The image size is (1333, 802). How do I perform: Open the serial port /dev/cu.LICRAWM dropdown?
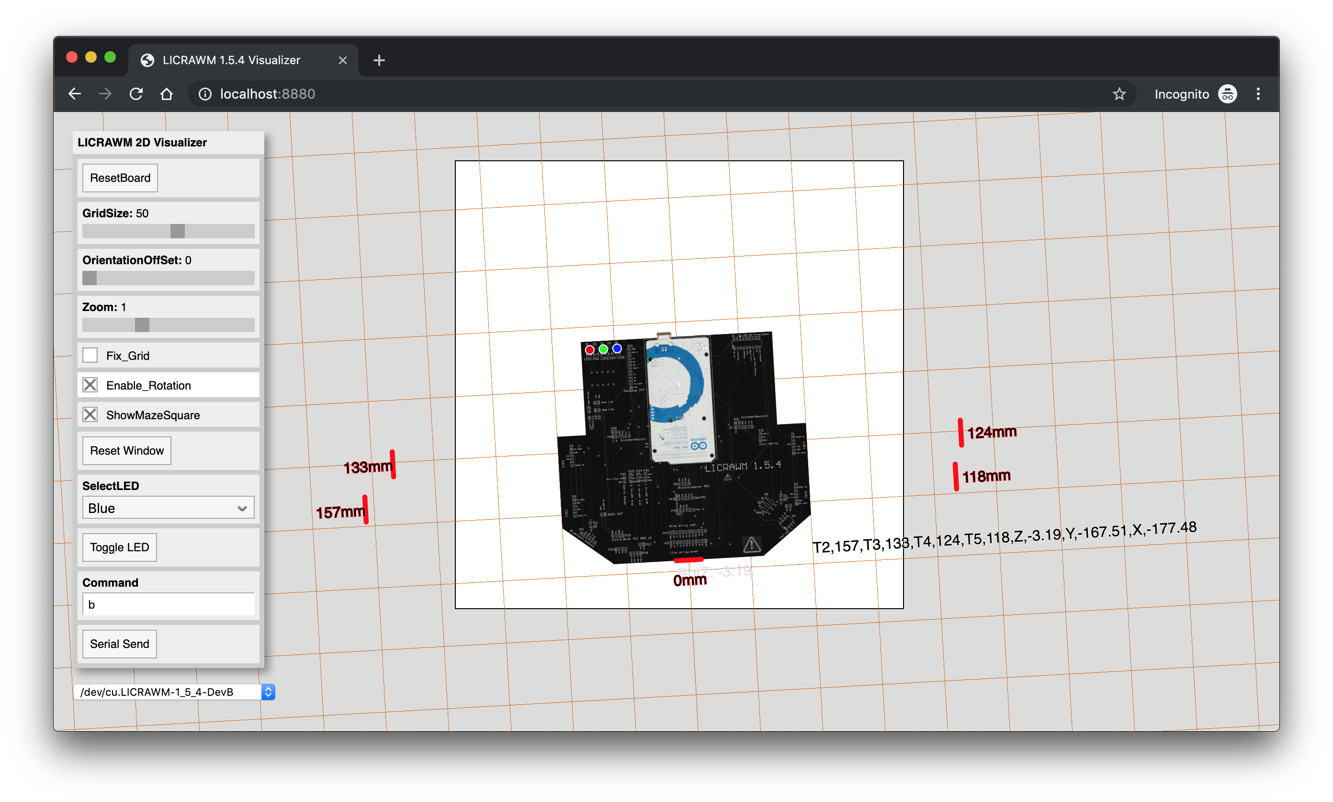174,692
